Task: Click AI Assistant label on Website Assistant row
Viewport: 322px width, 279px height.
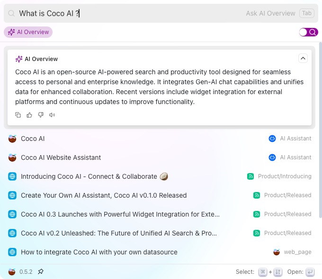Action: tap(295, 157)
